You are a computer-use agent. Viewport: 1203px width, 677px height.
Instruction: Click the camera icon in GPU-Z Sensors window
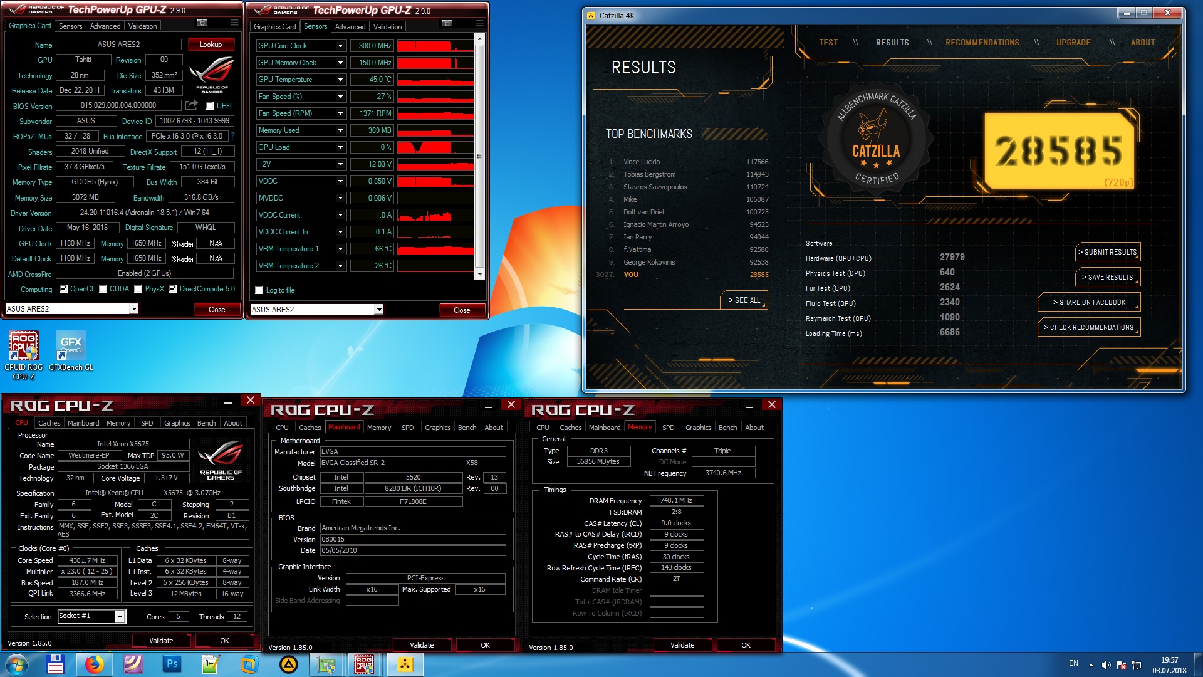447,24
